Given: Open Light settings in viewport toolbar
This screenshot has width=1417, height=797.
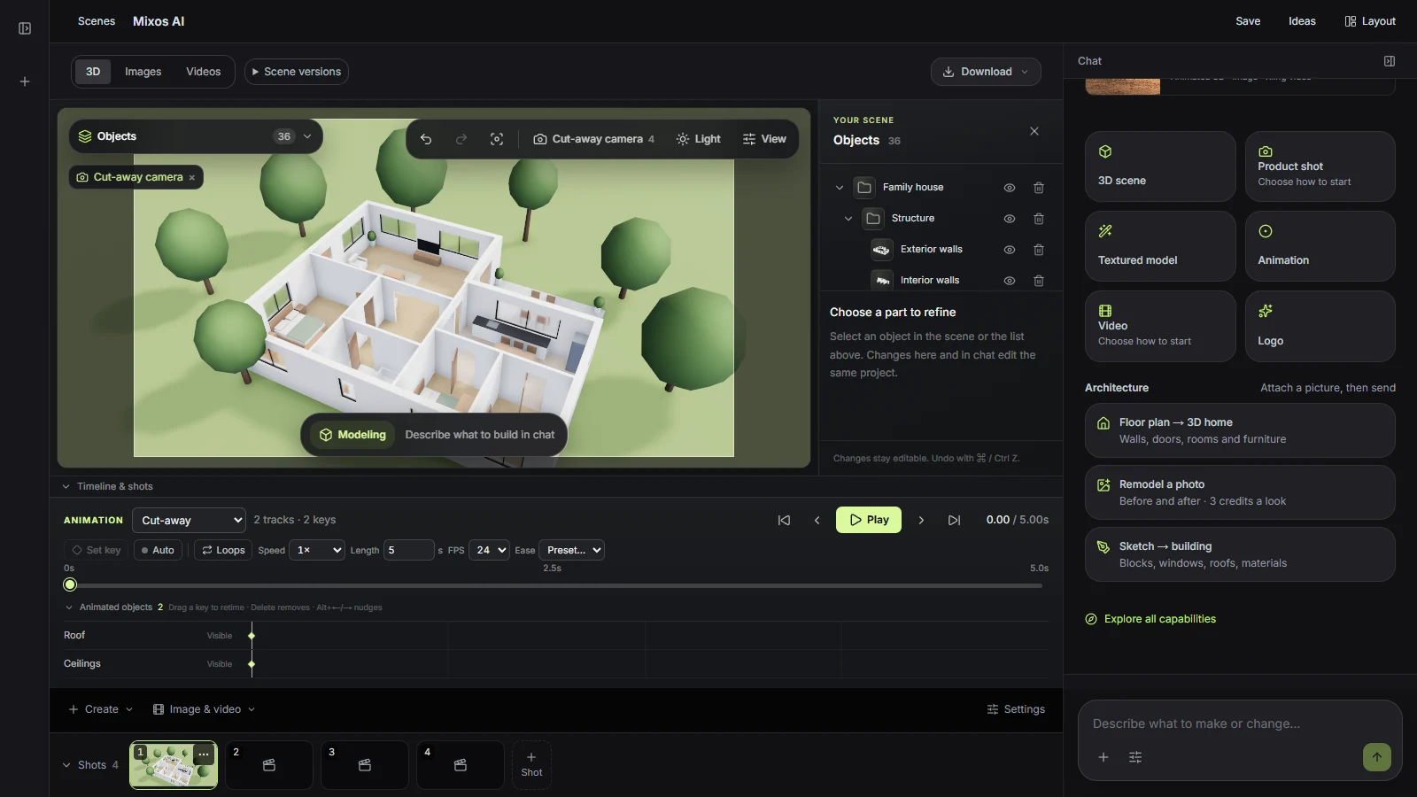Looking at the screenshot, I should tap(698, 139).
